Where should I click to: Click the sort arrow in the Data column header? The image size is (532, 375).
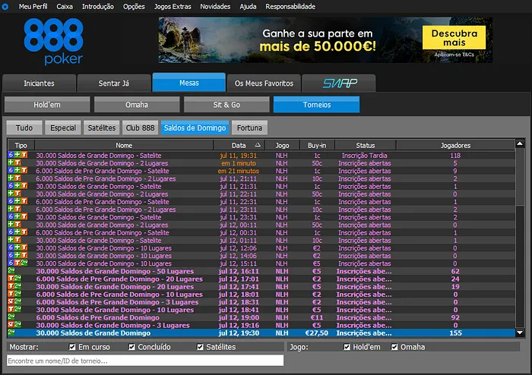coord(258,145)
